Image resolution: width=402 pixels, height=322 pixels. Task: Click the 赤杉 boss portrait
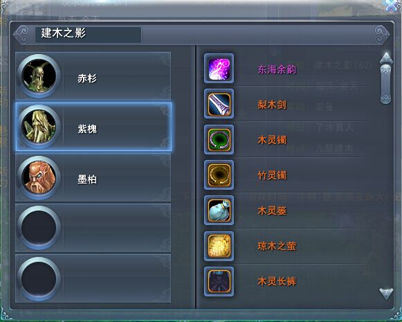tap(39, 76)
